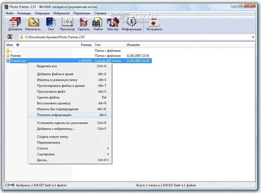Expand the Диски... submenu
This screenshot has width=261, height=193.
[x=108, y=160]
